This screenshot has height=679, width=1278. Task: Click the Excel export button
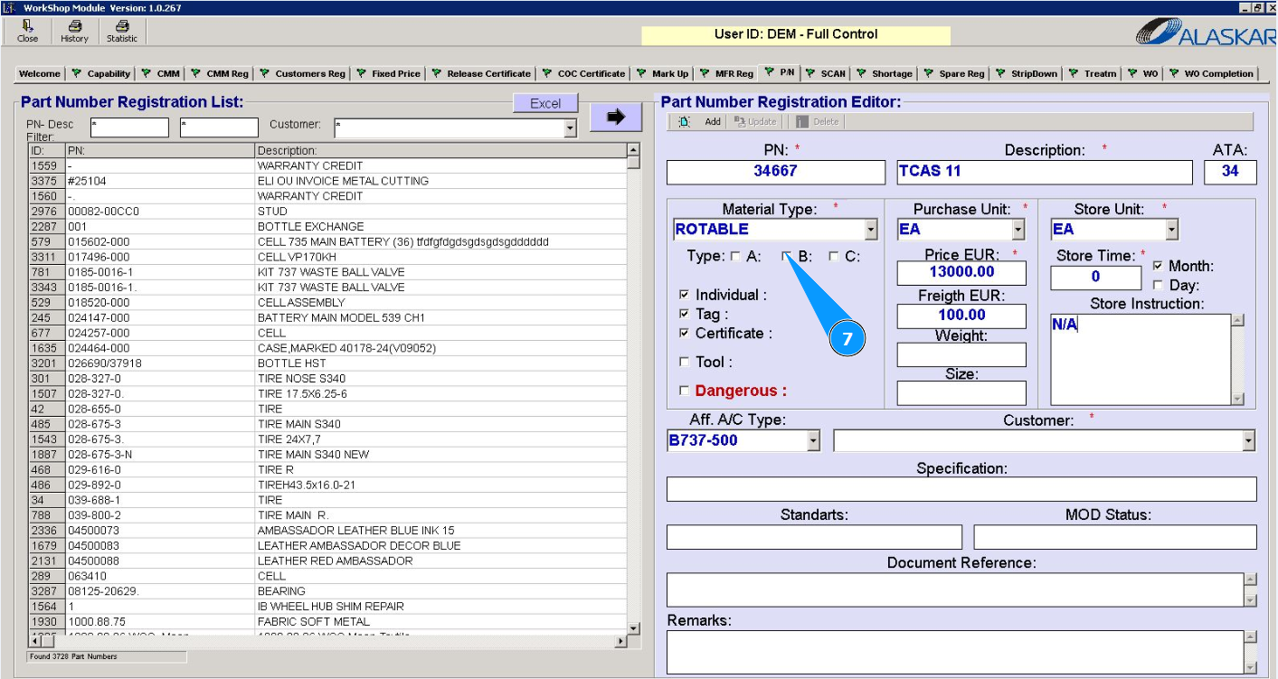[x=545, y=103]
